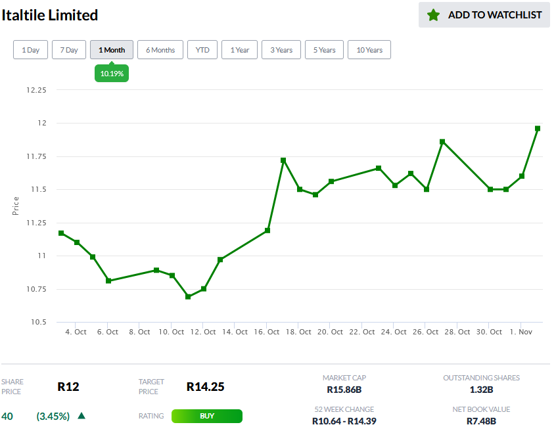The width and height of the screenshot is (556, 429).
Task: Click the (3.45%) change percentage
Action: click(53, 416)
